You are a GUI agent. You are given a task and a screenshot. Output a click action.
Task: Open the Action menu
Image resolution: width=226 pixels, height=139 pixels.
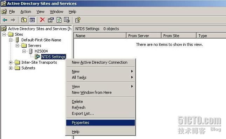(x=26, y=12)
